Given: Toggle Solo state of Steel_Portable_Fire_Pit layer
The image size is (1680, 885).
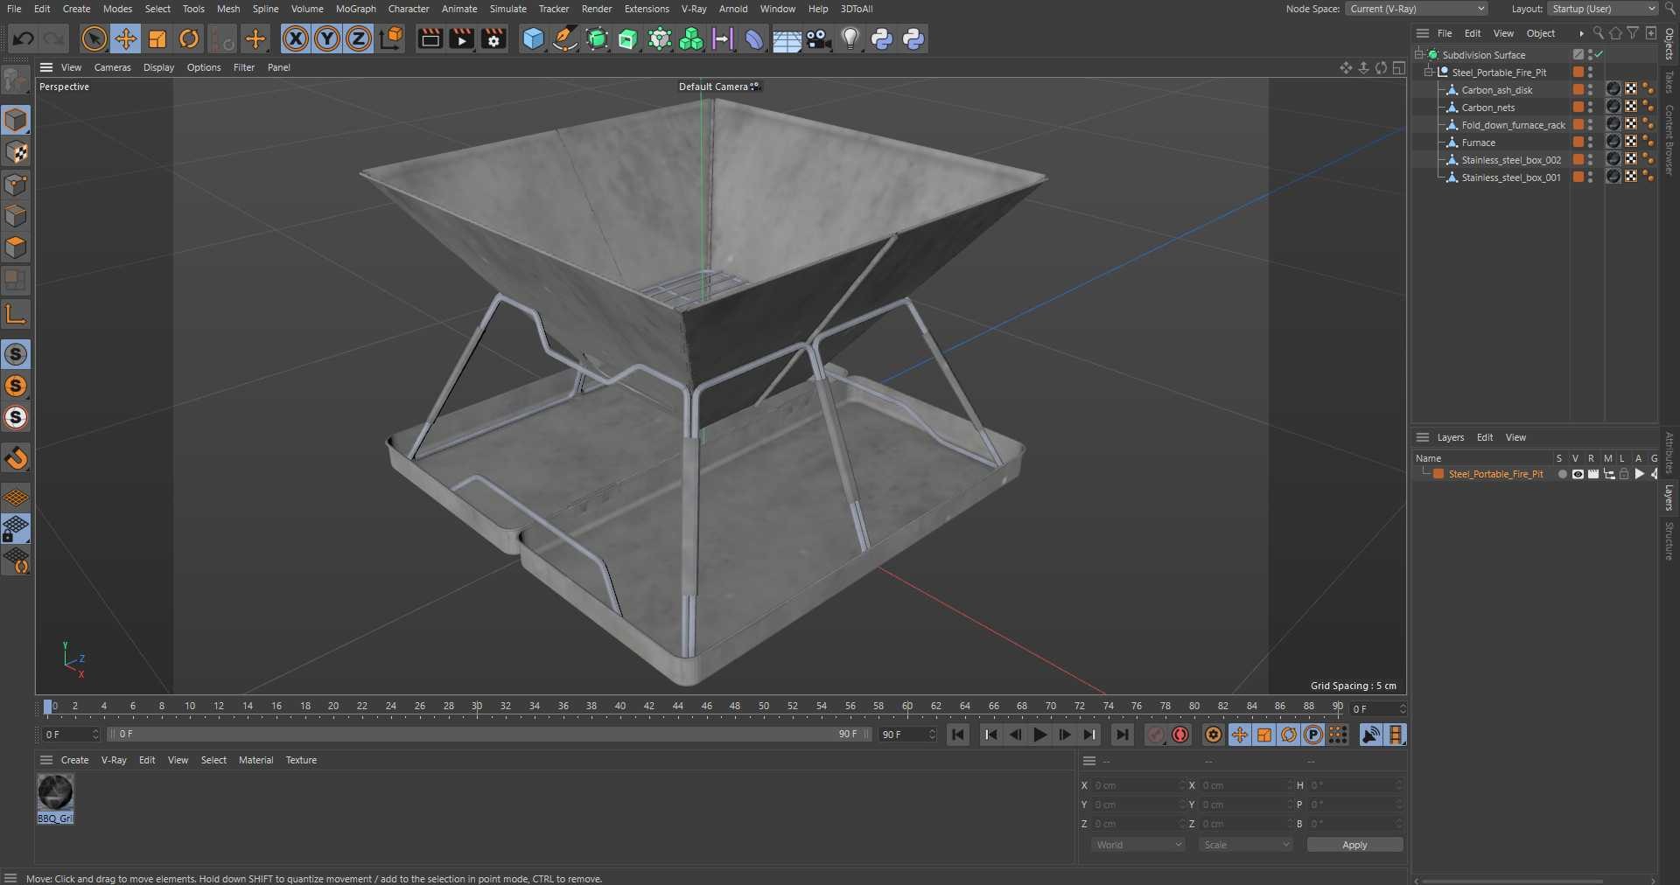Looking at the screenshot, I should (x=1563, y=474).
